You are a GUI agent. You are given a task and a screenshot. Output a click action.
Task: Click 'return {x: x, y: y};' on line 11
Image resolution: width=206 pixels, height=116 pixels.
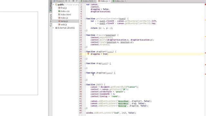(102, 28)
